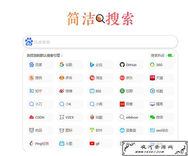This screenshot has width=188, height=156.
Task: Select the 百度 search engine
Action: tap(40, 65)
